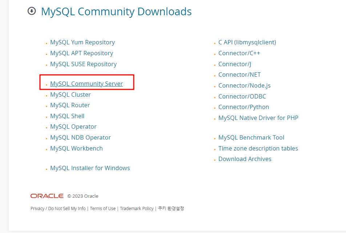Open Privacy / Do Not Sell My Info

click(x=58, y=209)
